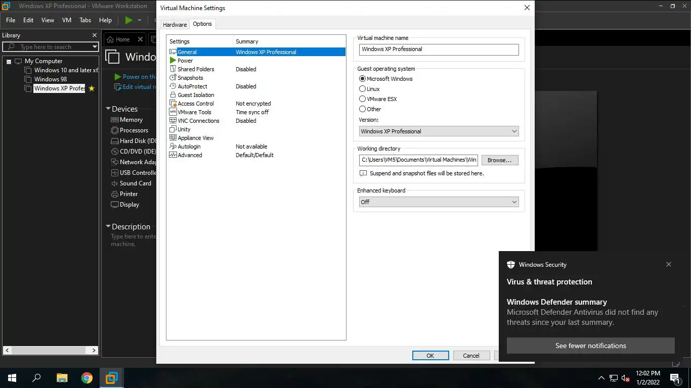
Task: Click the Hard Disk device icon
Action: (115, 141)
